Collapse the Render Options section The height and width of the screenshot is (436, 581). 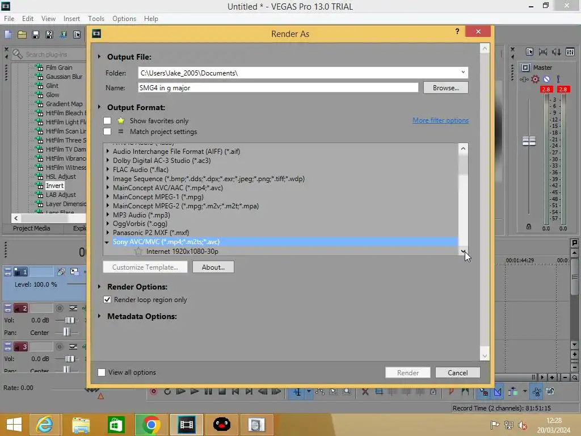pyautogui.click(x=99, y=287)
